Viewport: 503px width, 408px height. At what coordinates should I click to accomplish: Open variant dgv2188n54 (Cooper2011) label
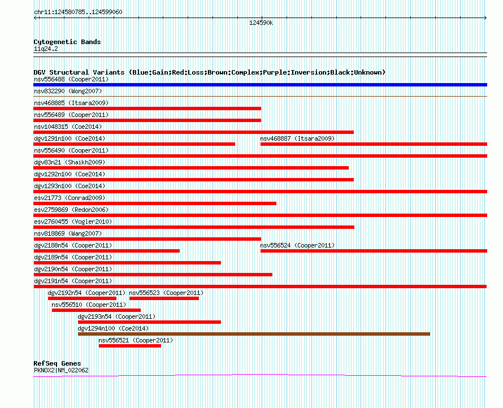tap(73, 245)
